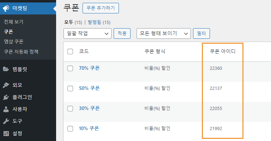
Task: Click the 플러그인 plug icon
Action: [6, 97]
